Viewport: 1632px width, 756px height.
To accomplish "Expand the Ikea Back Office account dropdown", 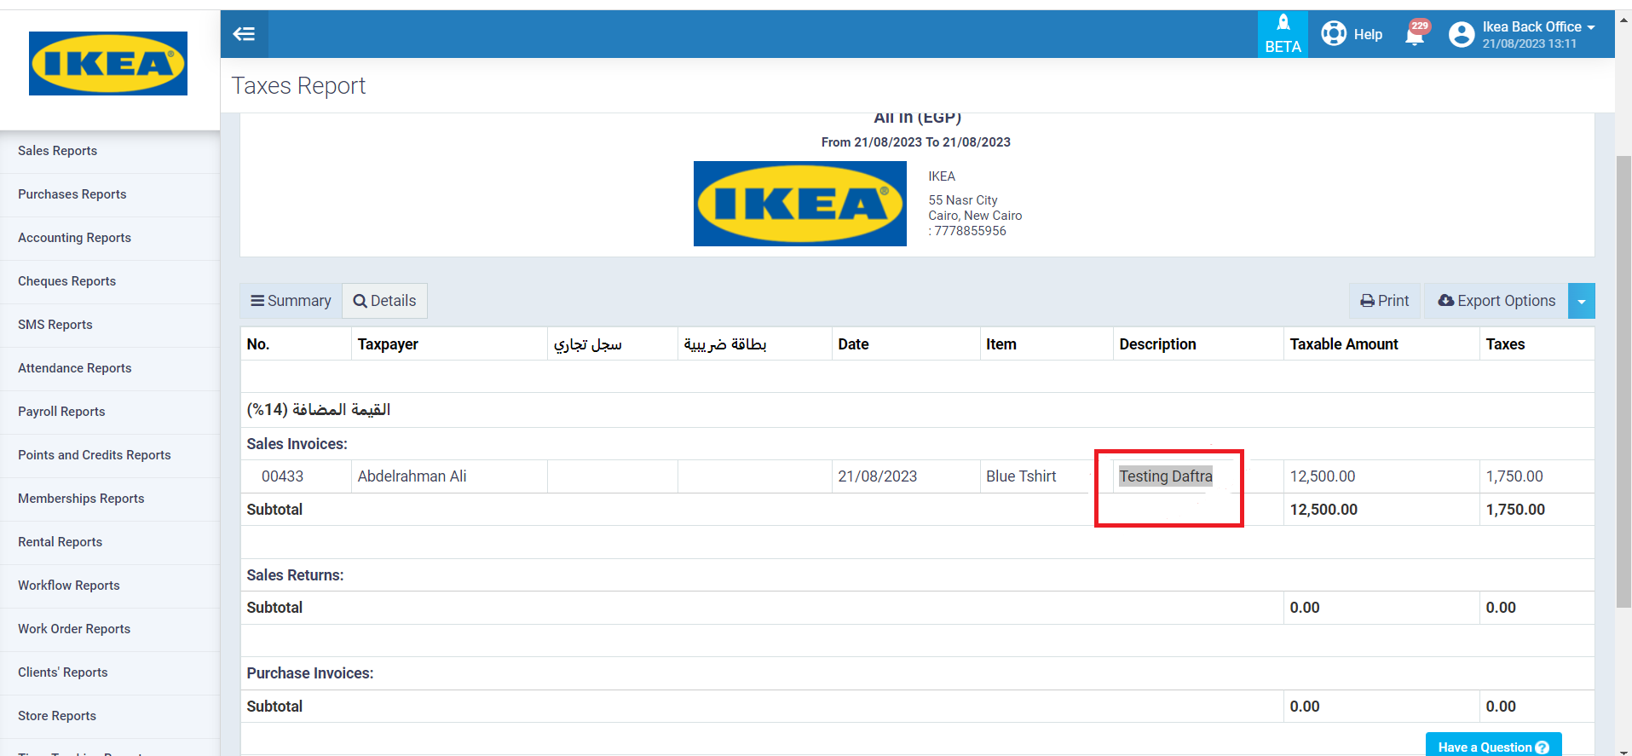I will coord(1538,34).
